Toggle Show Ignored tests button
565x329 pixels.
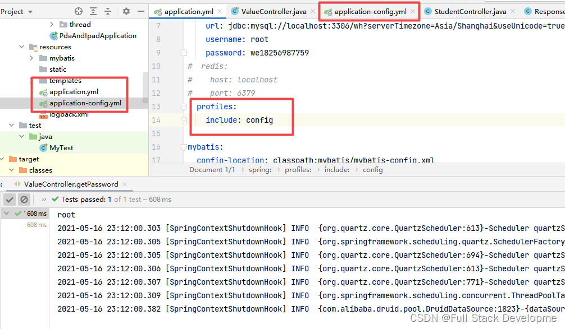(x=24, y=199)
